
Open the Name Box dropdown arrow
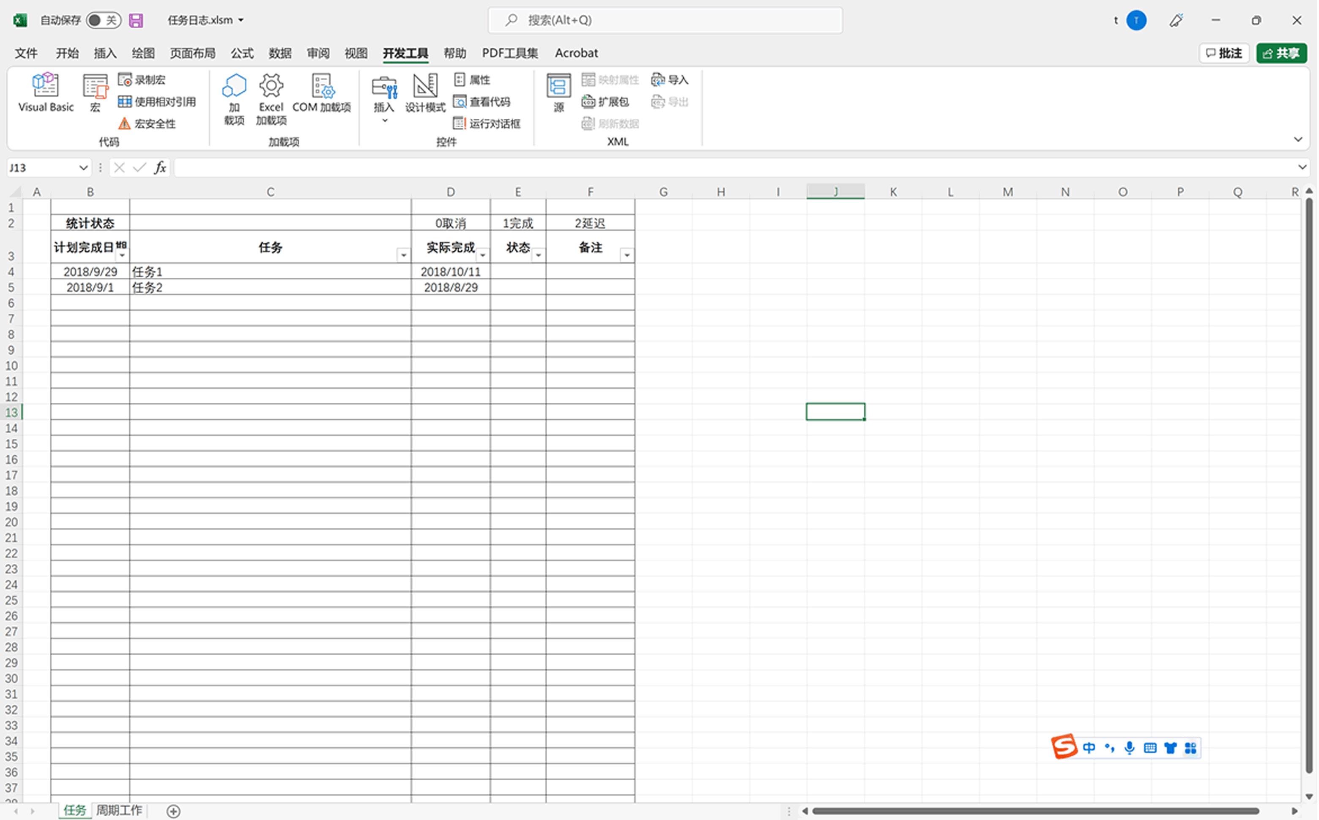[x=83, y=167]
